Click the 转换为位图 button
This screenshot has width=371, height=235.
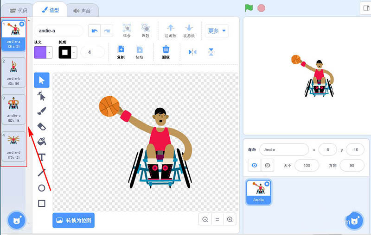(x=74, y=220)
